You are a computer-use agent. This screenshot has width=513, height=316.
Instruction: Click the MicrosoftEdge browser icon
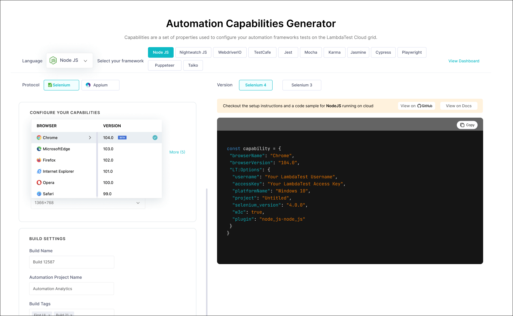point(39,149)
